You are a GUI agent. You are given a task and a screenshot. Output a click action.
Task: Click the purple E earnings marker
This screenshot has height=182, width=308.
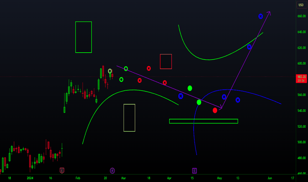tap(194, 171)
